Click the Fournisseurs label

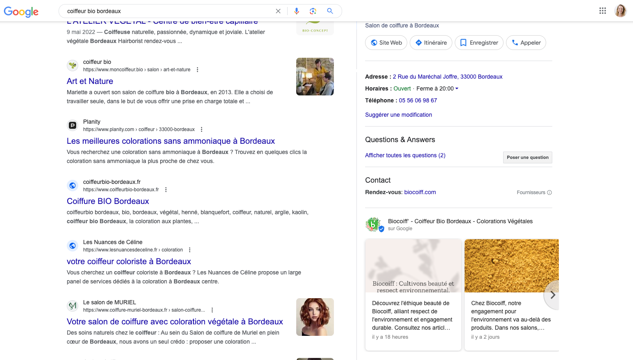(x=531, y=192)
